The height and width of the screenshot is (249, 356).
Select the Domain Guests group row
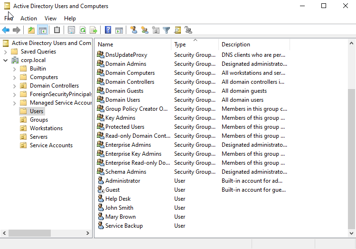coord(193,91)
